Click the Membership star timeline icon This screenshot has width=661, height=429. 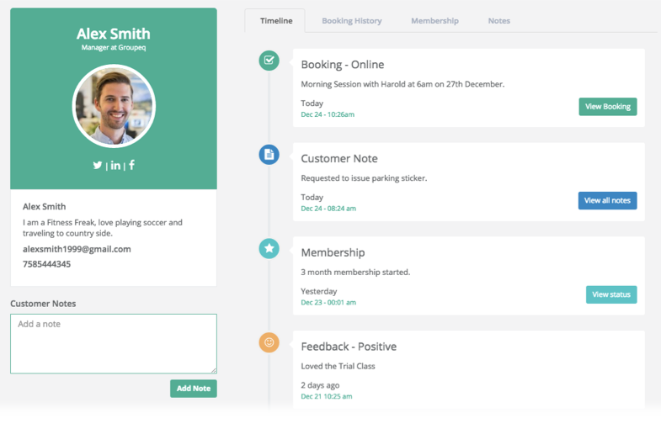269,248
